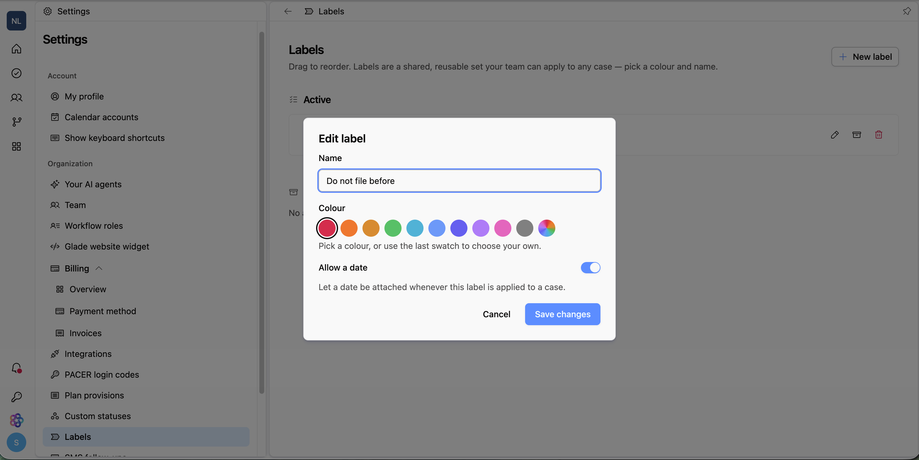The image size is (919, 460).
Task: Click Save changes button
Action: tap(563, 314)
